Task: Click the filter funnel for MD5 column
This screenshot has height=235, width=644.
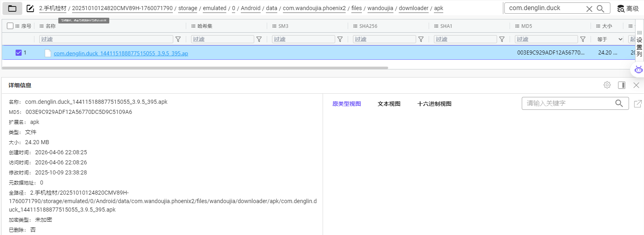Action: [x=583, y=39]
